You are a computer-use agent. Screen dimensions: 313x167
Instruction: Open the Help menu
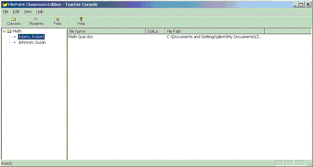coord(40,12)
